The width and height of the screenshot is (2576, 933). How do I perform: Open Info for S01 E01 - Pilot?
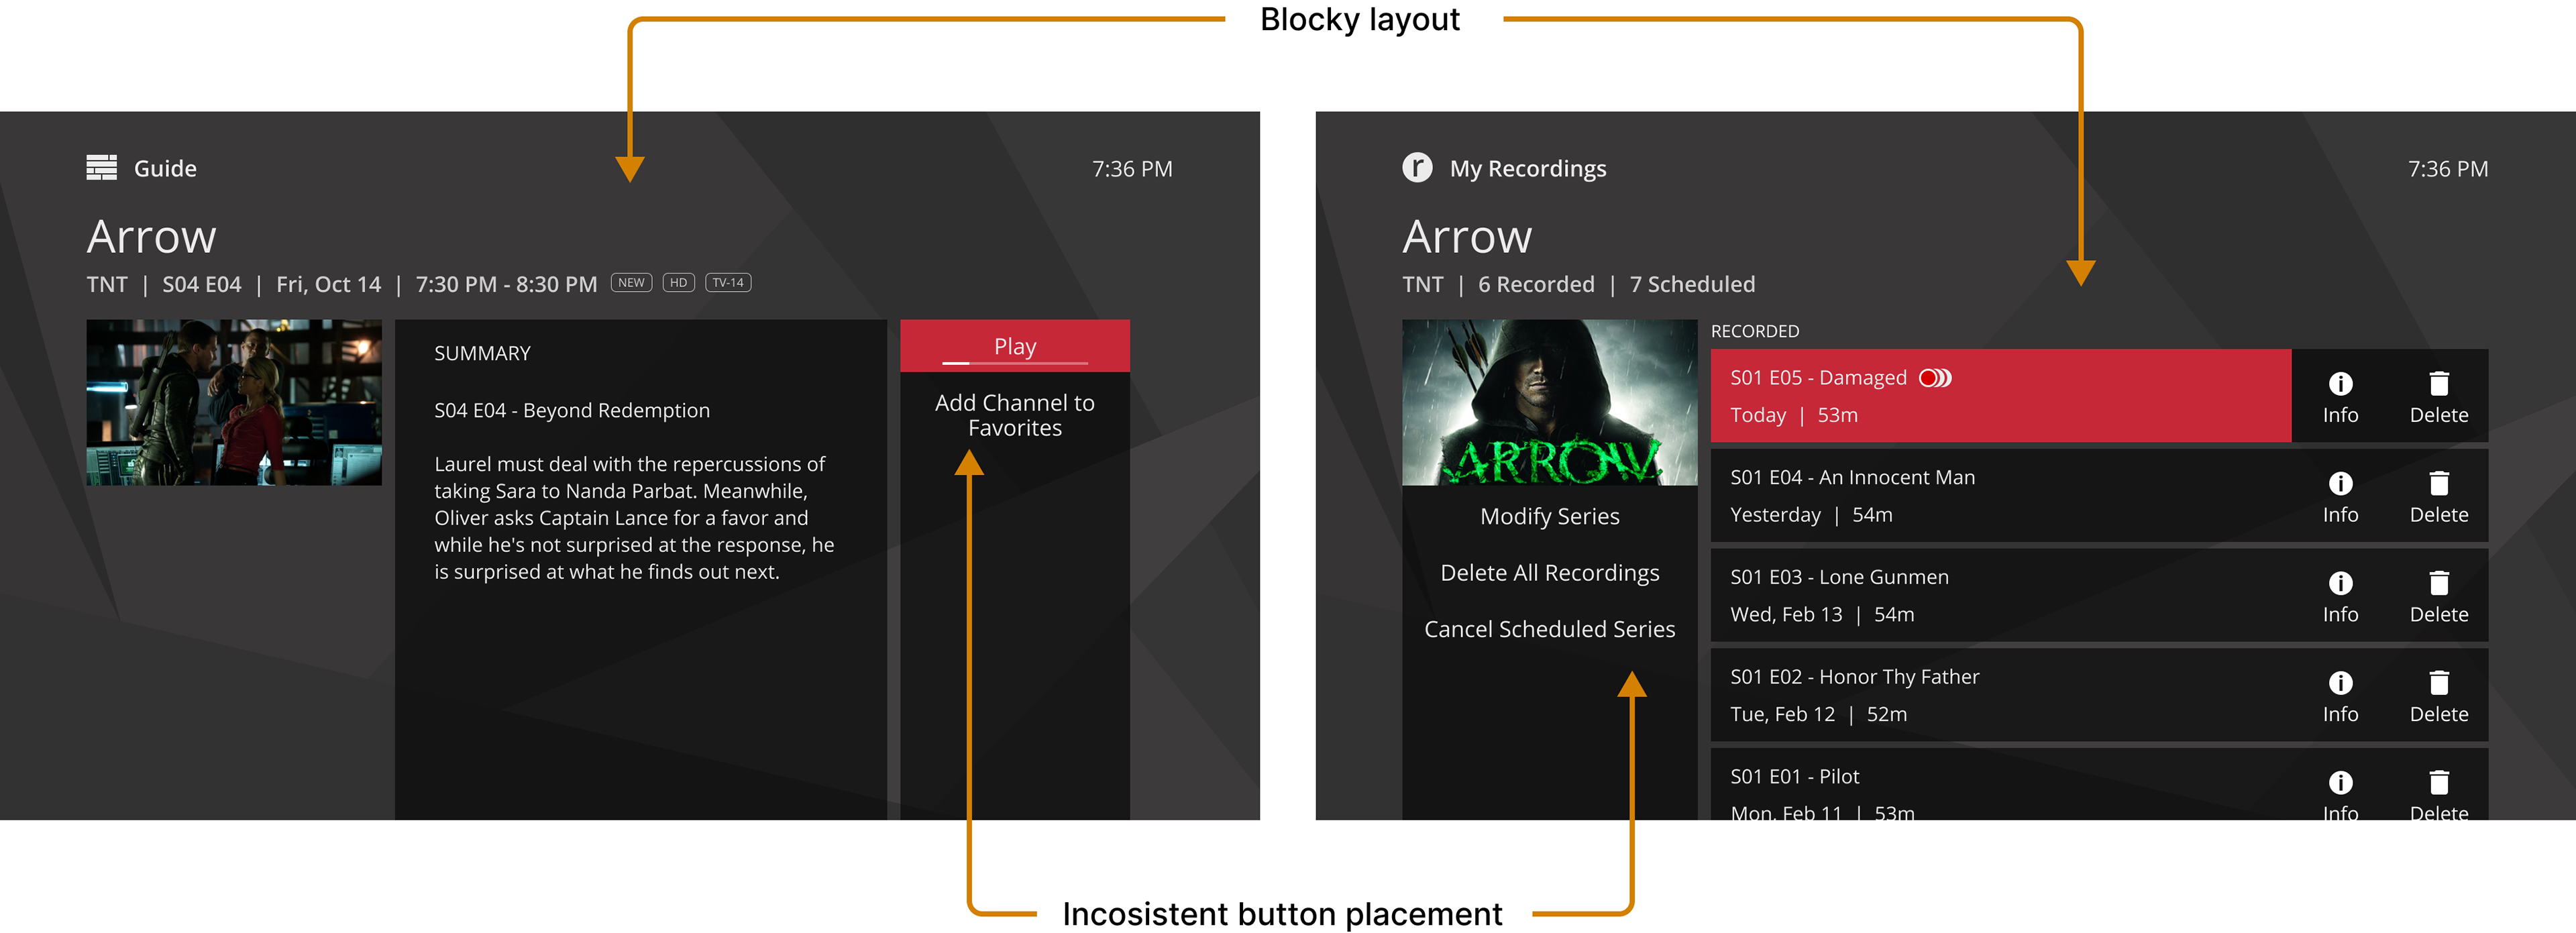tap(2340, 795)
